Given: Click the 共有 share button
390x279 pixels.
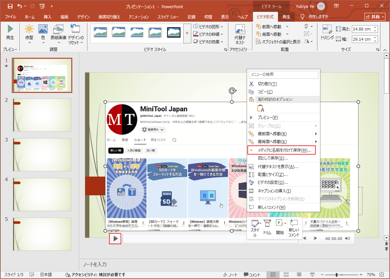Looking at the screenshot, I should click(375, 17).
